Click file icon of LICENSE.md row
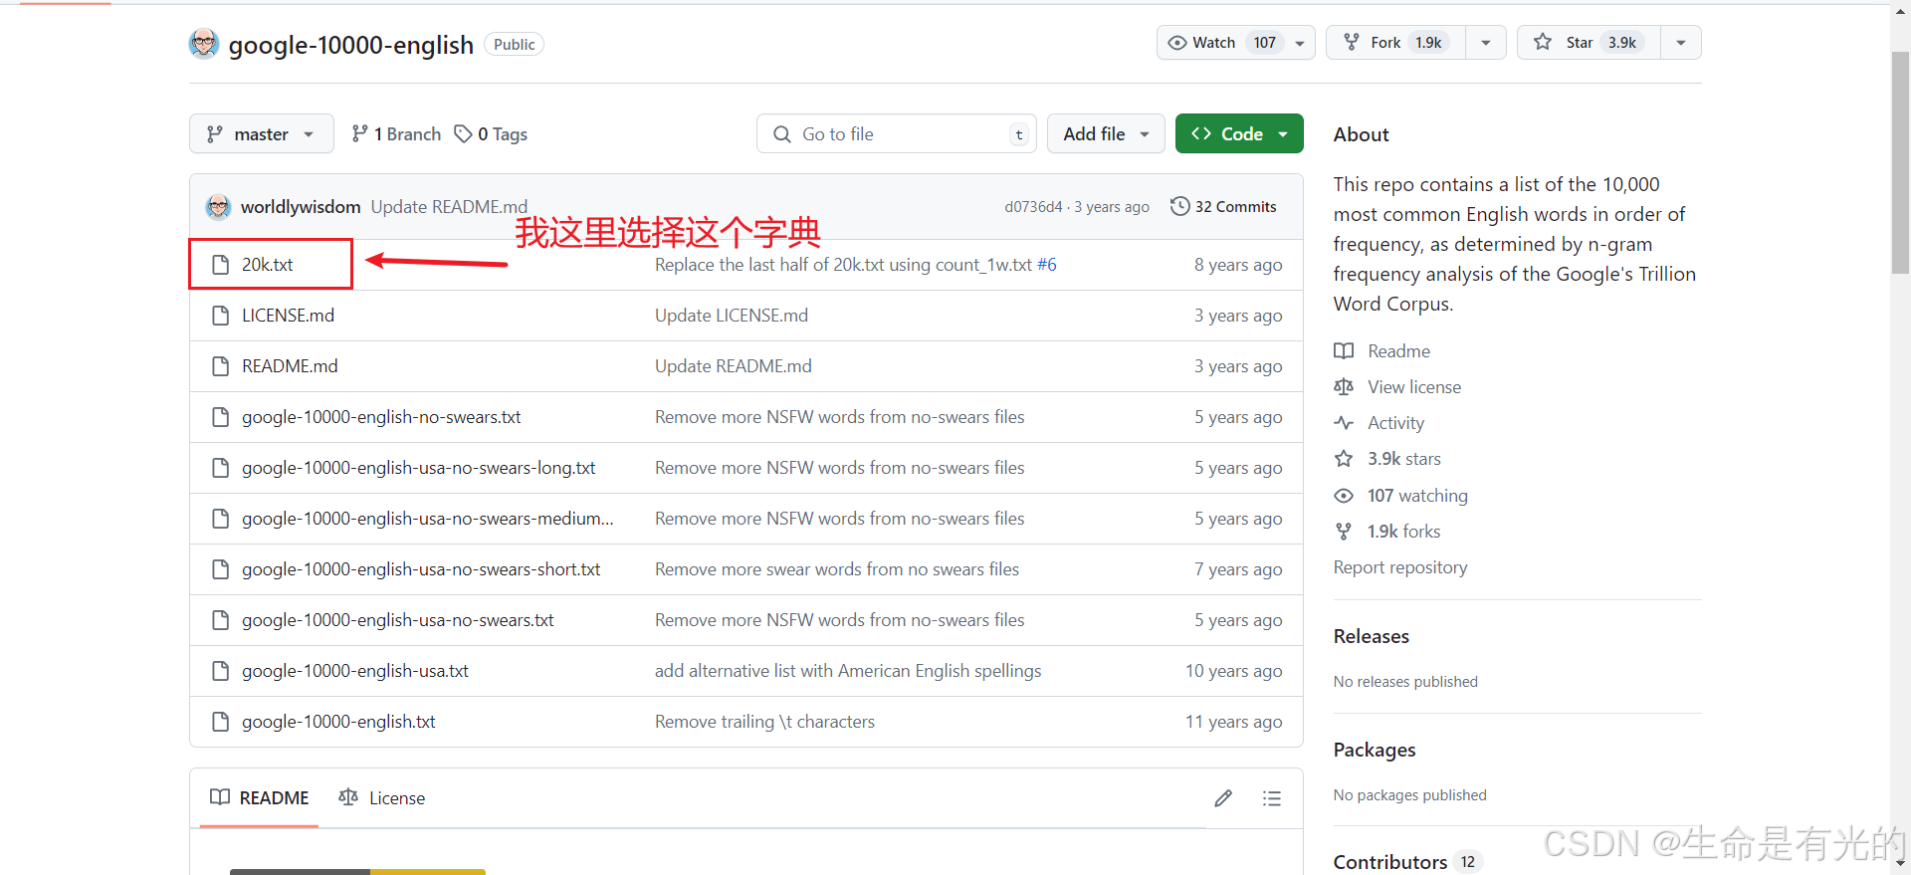 coord(220,316)
